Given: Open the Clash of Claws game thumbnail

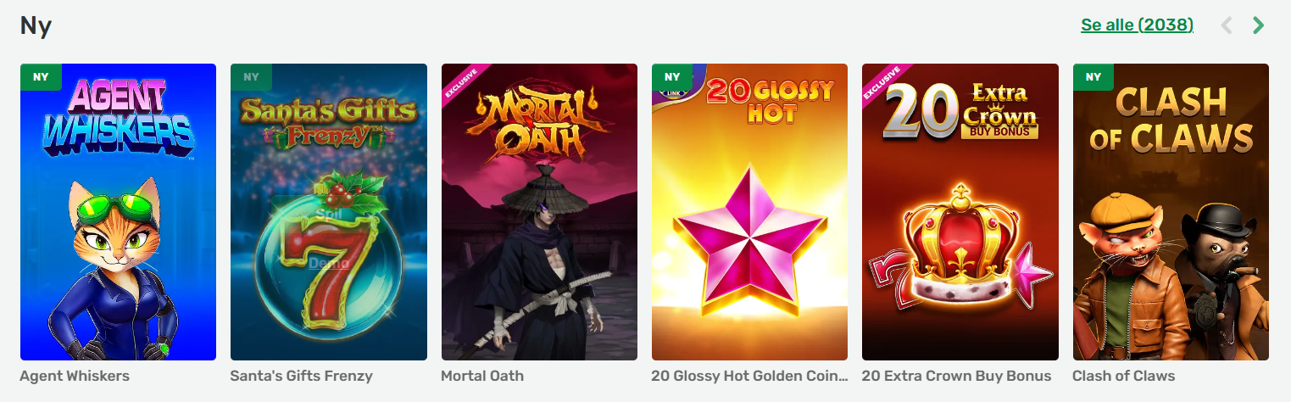Looking at the screenshot, I should tap(1171, 212).
